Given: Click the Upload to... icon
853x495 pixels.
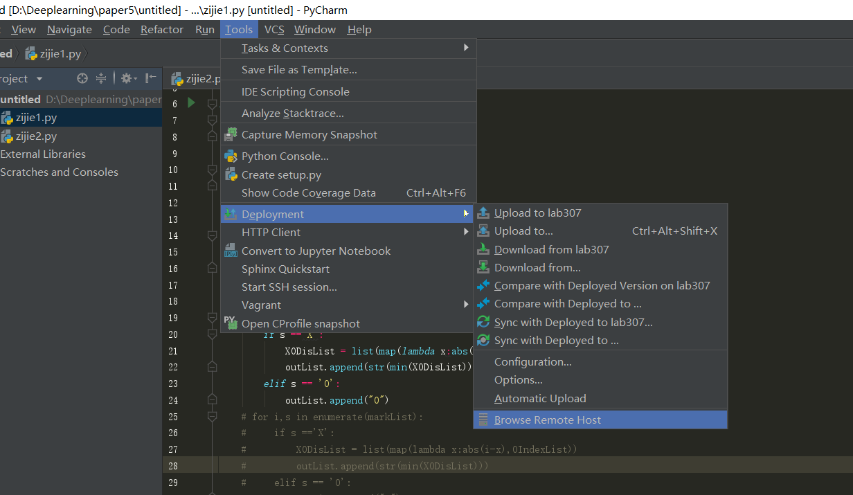Looking at the screenshot, I should (x=483, y=231).
